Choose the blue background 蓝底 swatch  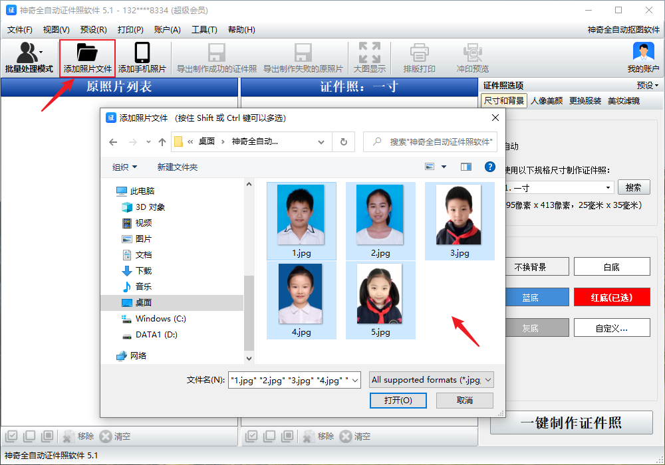pos(530,298)
